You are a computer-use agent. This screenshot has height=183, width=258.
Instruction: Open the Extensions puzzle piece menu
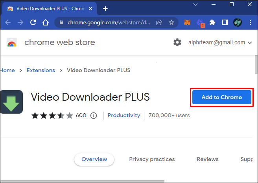pos(212,22)
